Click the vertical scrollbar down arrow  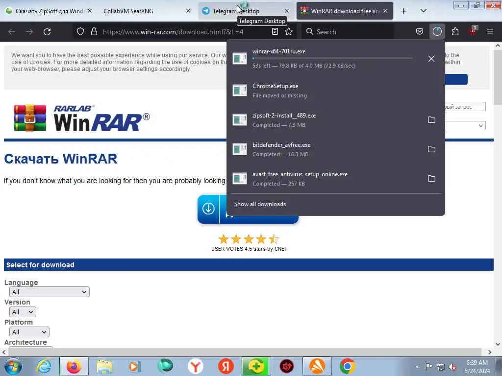(x=498, y=344)
